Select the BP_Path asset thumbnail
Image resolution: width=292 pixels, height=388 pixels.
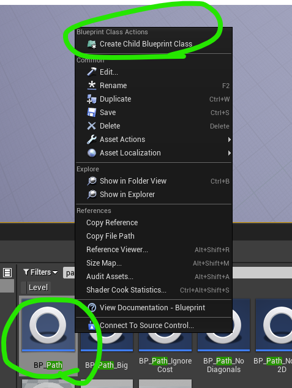coord(48,325)
